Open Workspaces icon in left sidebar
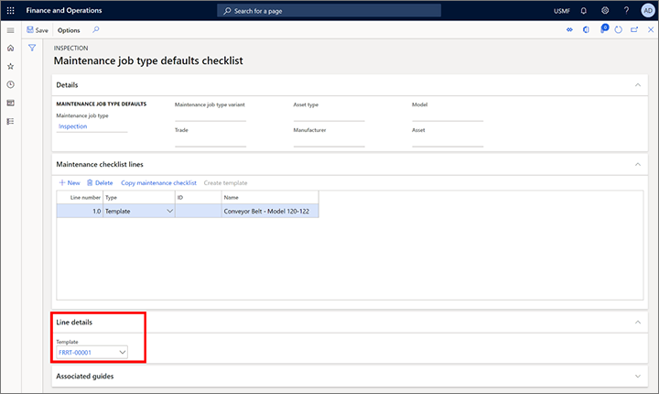Viewport: 659px width, 394px height. [x=10, y=103]
